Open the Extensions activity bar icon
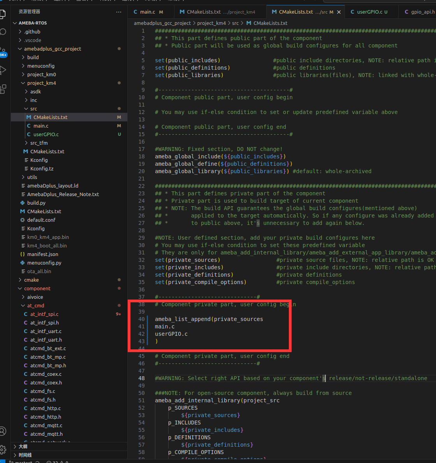This screenshot has width=436, height=463. (3, 89)
